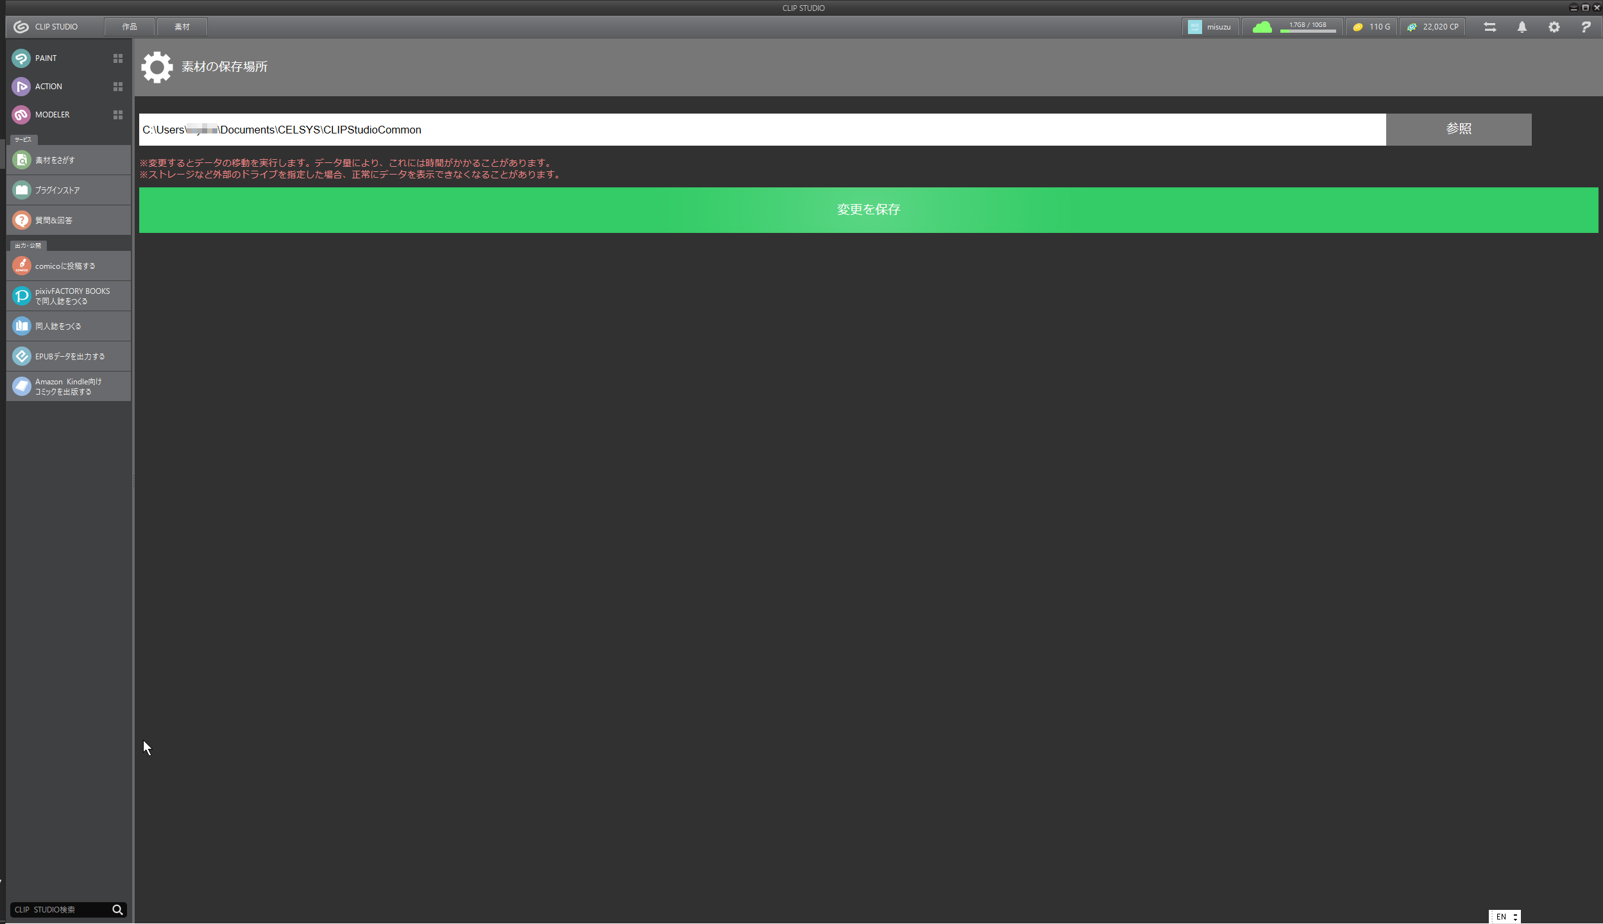Open the EN language selector stepper
The image size is (1603, 924).
click(1515, 917)
